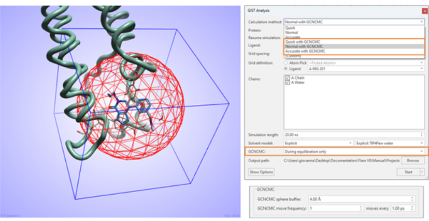Close the GIST Analysis dialog
Image resolution: width=429 pixels, height=221 pixels.
point(425,11)
